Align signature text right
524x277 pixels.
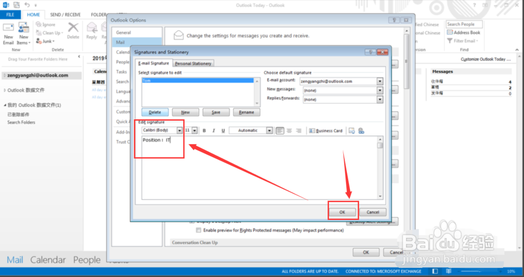click(299, 131)
